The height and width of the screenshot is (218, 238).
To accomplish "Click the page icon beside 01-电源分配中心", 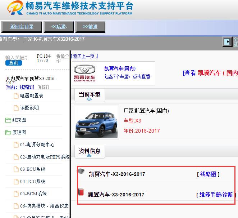I will click(16, 145).
